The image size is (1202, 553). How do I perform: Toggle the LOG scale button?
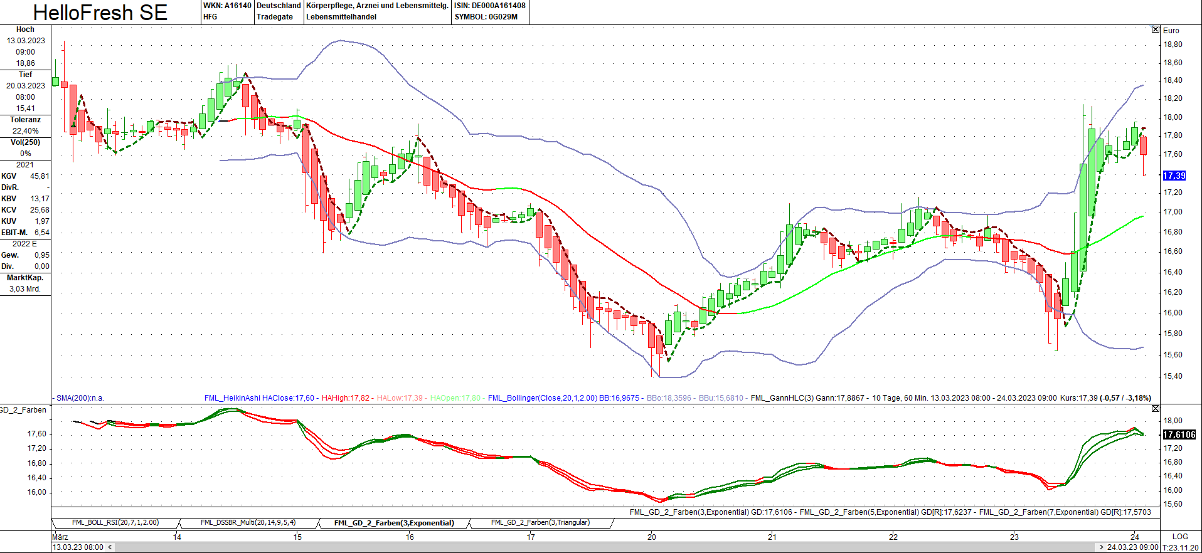tap(1180, 537)
